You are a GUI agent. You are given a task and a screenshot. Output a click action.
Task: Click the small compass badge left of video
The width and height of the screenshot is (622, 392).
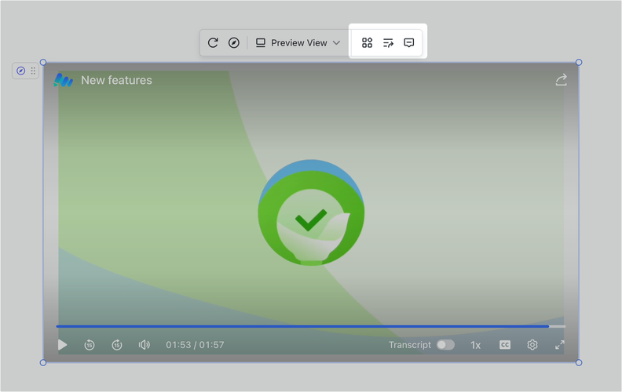point(21,71)
